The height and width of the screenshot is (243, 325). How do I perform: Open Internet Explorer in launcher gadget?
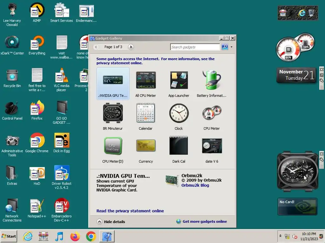tap(302, 13)
